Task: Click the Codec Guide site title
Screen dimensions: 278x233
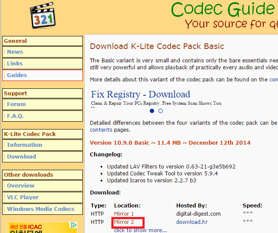Action: point(223,9)
